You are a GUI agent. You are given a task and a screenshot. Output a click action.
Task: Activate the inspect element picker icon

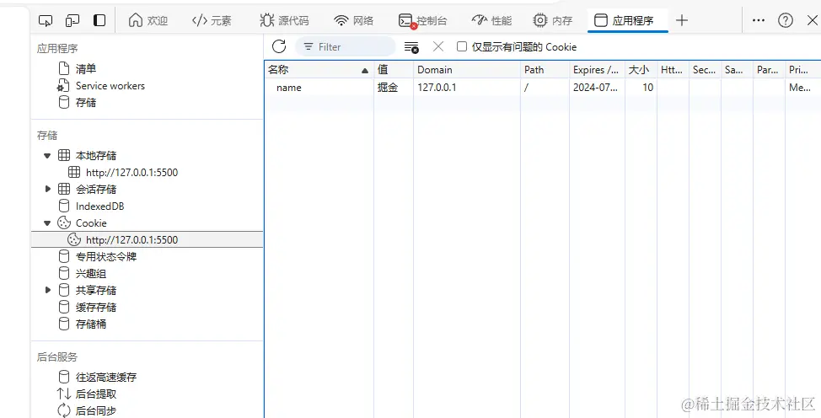tap(46, 20)
